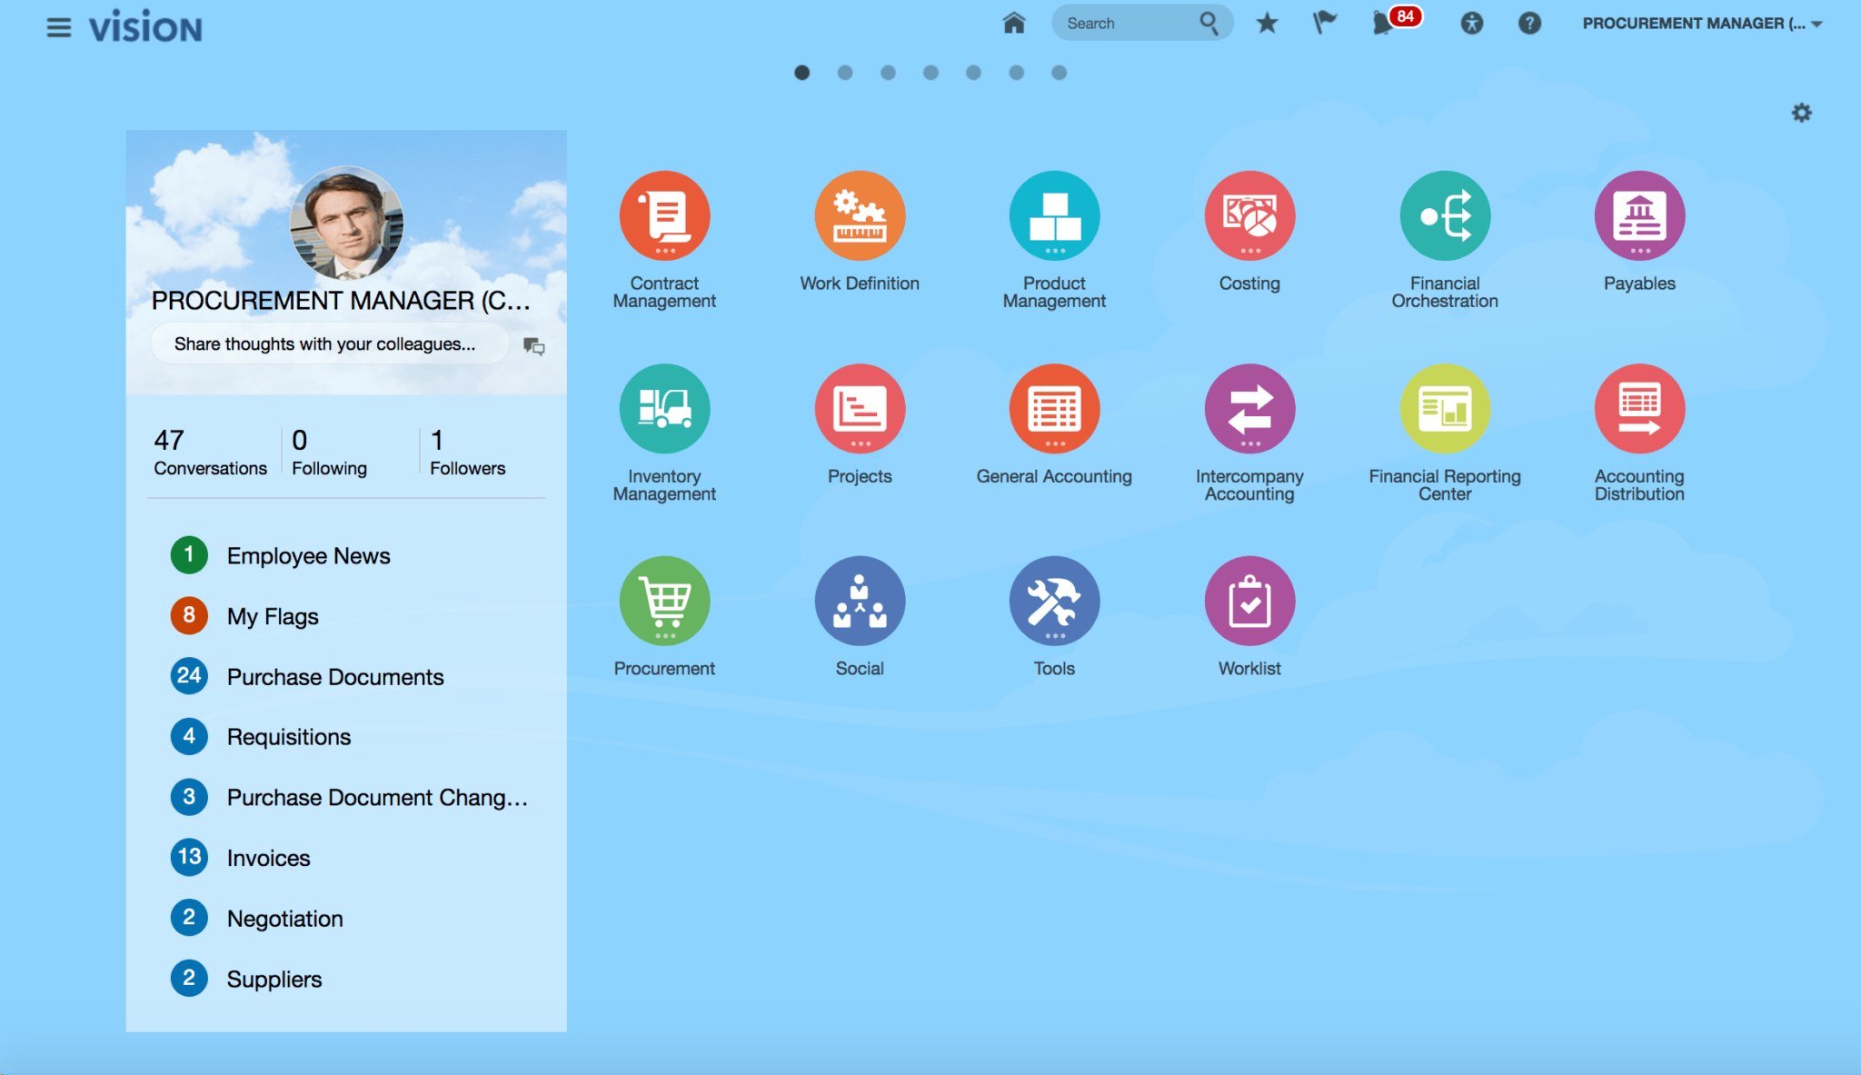Open the Tools wrench and hammer icon

coord(1054,601)
